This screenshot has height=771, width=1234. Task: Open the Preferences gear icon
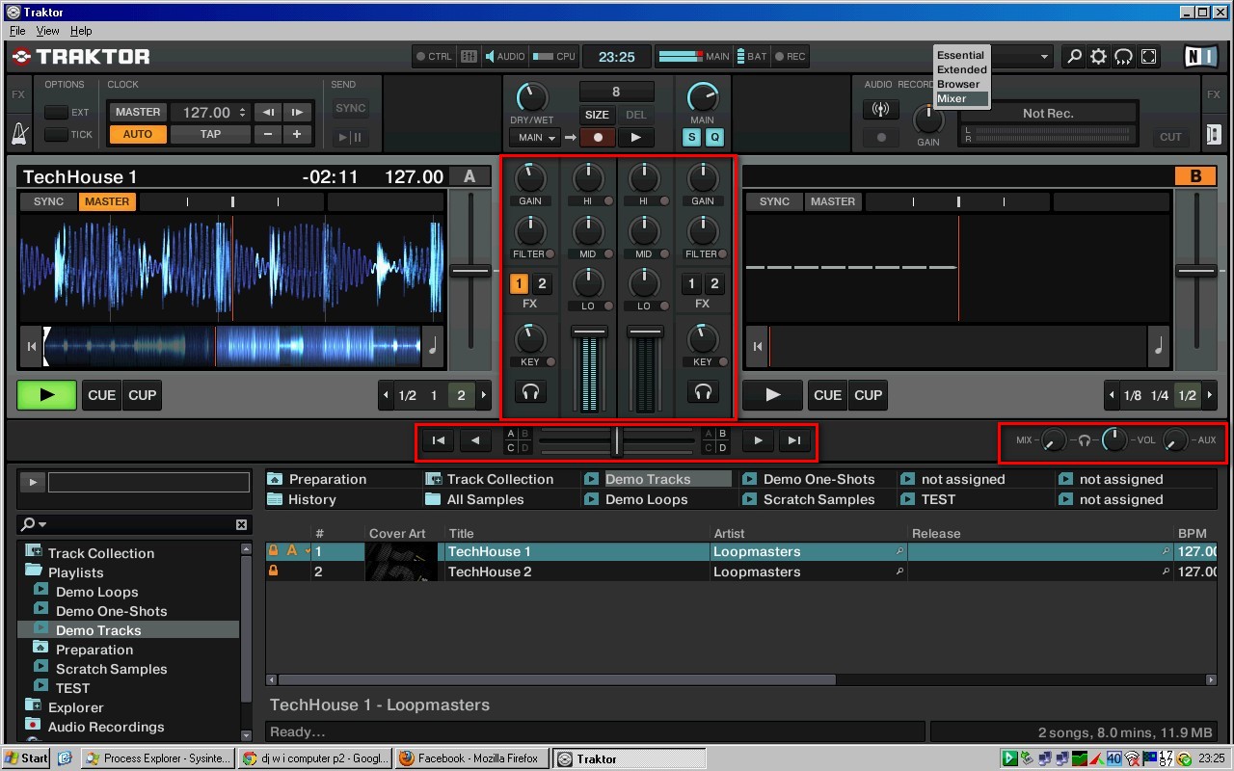pyautogui.click(x=1098, y=57)
